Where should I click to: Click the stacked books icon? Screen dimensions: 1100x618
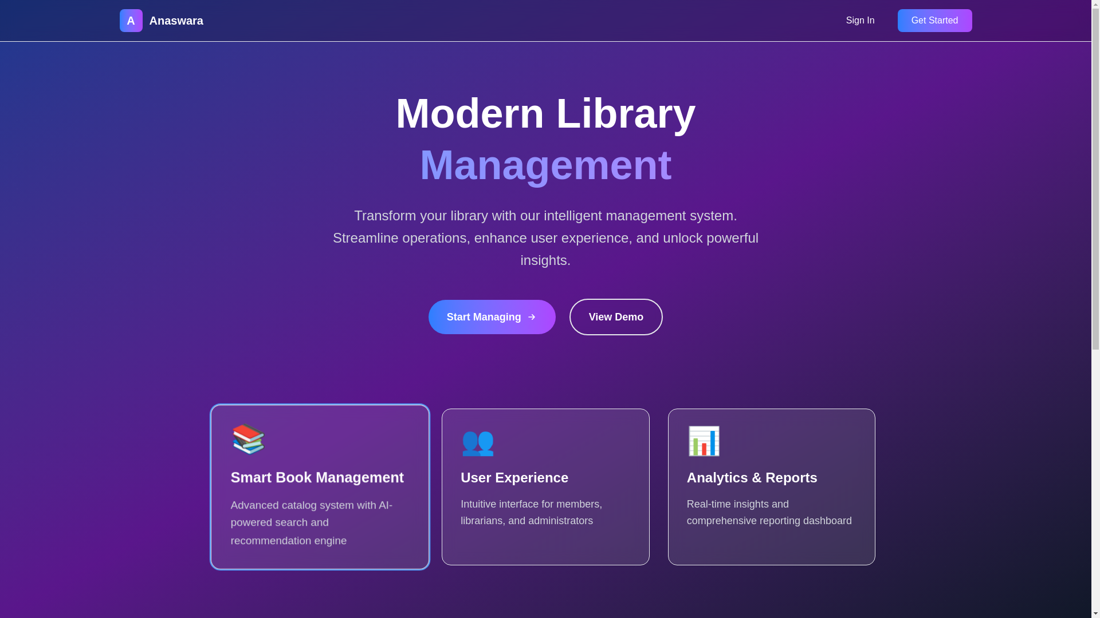pyautogui.click(x=248, y=439)
